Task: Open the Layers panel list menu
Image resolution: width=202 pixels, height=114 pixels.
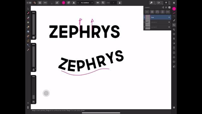Action: coord(166,7)
